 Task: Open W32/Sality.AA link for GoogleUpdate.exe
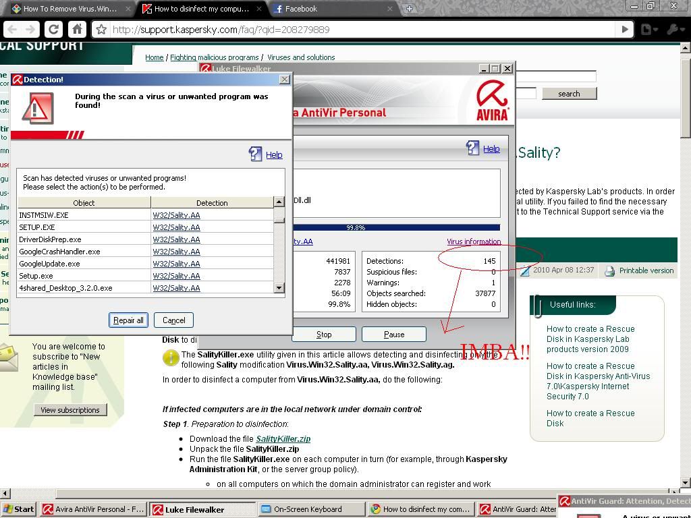coord(176,264)
